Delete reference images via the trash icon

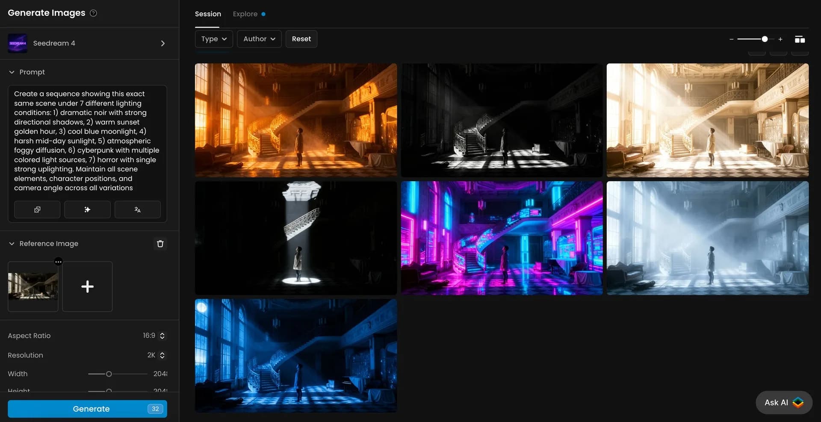click(x=160, y=243)
